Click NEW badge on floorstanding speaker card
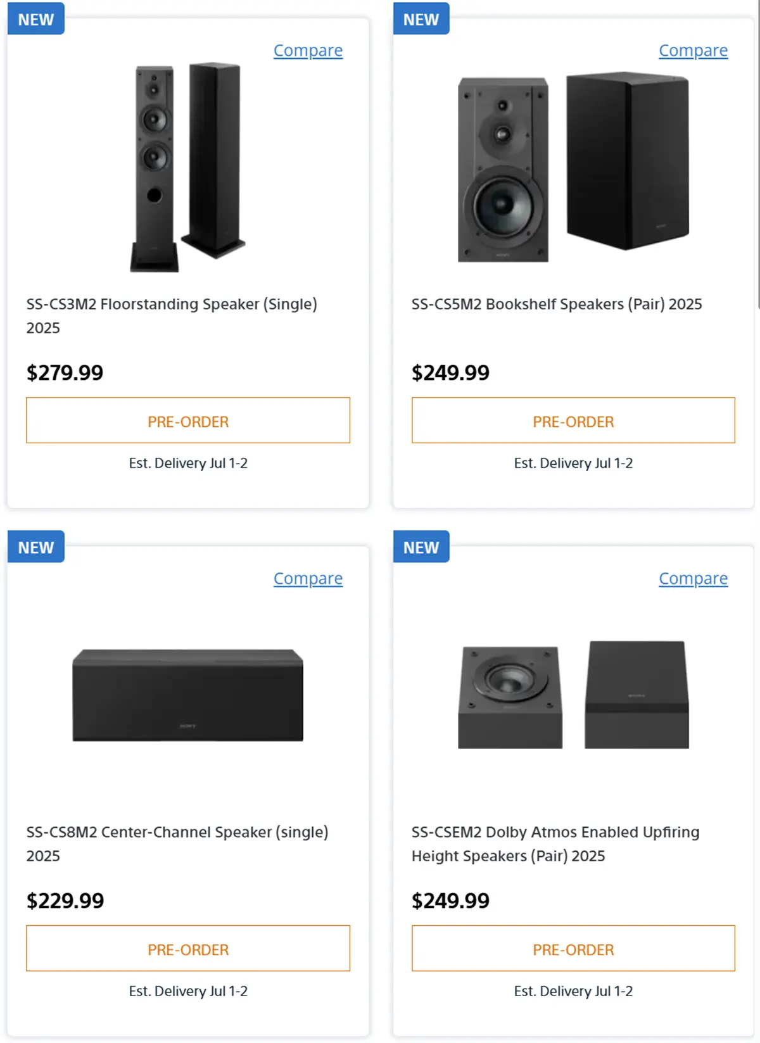760x1043 pixels. pos(36,19)
